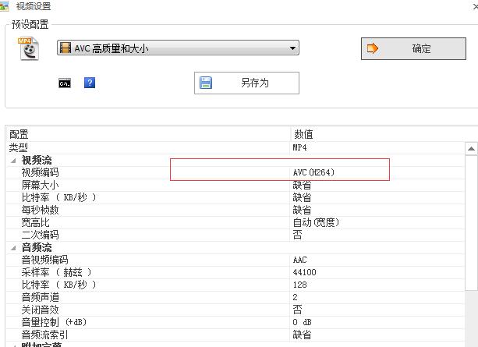Click the 宽高比 value 自动(宽度)
The image size is (478, 347).
click(x=316, y=222)
